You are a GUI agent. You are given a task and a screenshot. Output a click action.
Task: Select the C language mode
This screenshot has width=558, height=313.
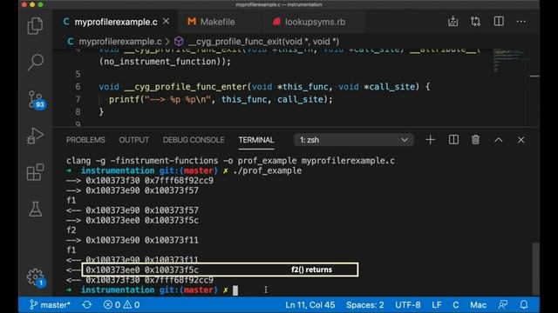[455, 305]
